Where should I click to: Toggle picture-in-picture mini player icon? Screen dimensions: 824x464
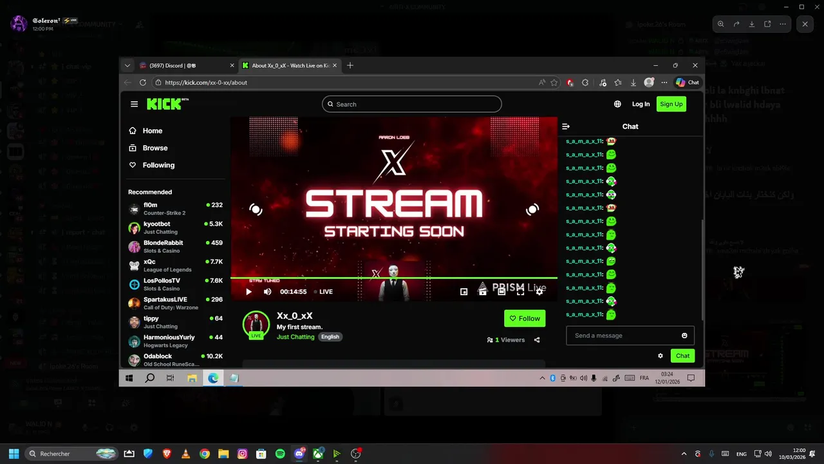pos(464,291)
